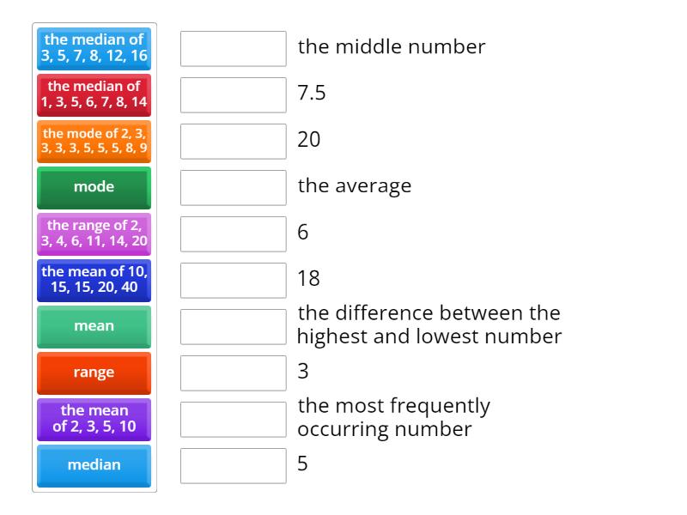
Task: Select the green 'mode' tile
Action: (x=94, y=187)
